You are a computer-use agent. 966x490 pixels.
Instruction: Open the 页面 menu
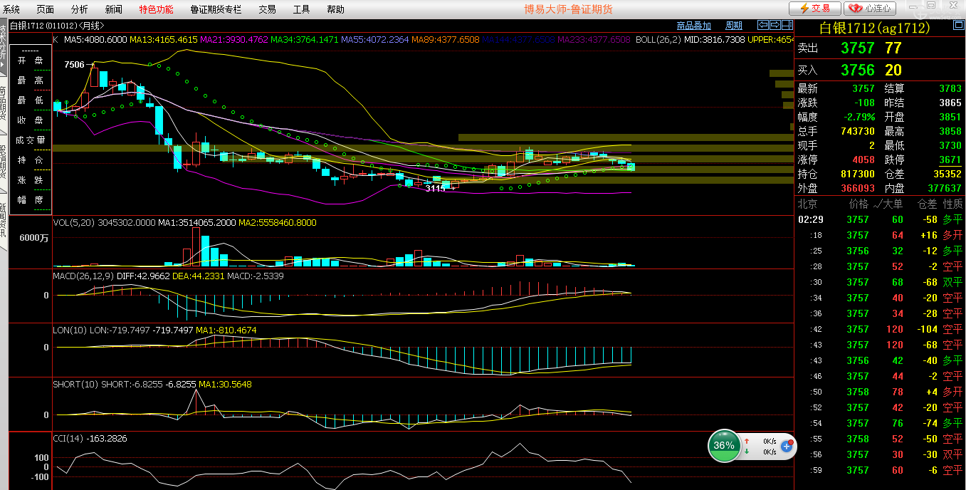(x=46, y=9)
